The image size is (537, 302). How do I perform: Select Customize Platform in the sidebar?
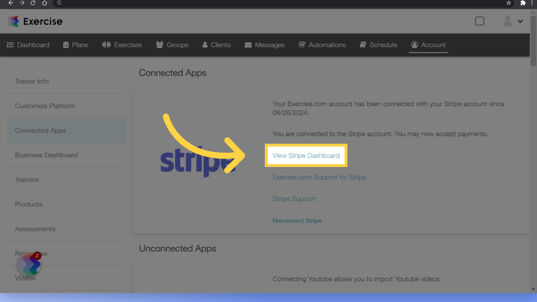[x=67, y=106]
